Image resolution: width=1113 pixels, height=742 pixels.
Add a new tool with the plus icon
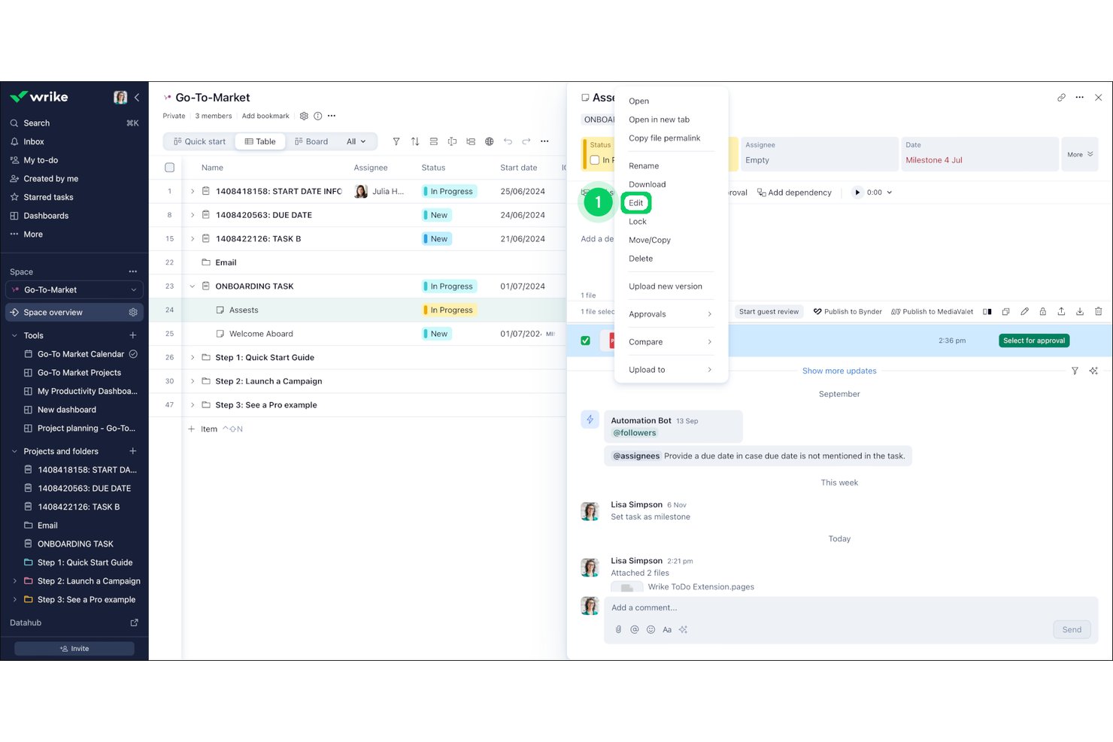(133, 335)
